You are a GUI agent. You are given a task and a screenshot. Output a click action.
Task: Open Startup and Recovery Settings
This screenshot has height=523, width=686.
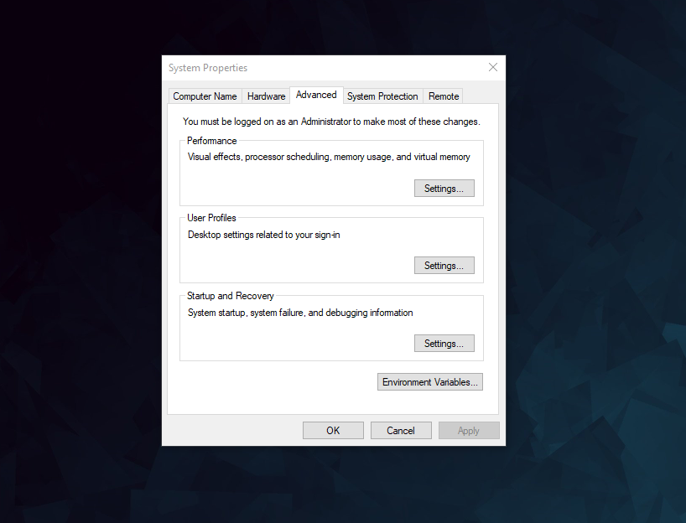tap(444, 343)
